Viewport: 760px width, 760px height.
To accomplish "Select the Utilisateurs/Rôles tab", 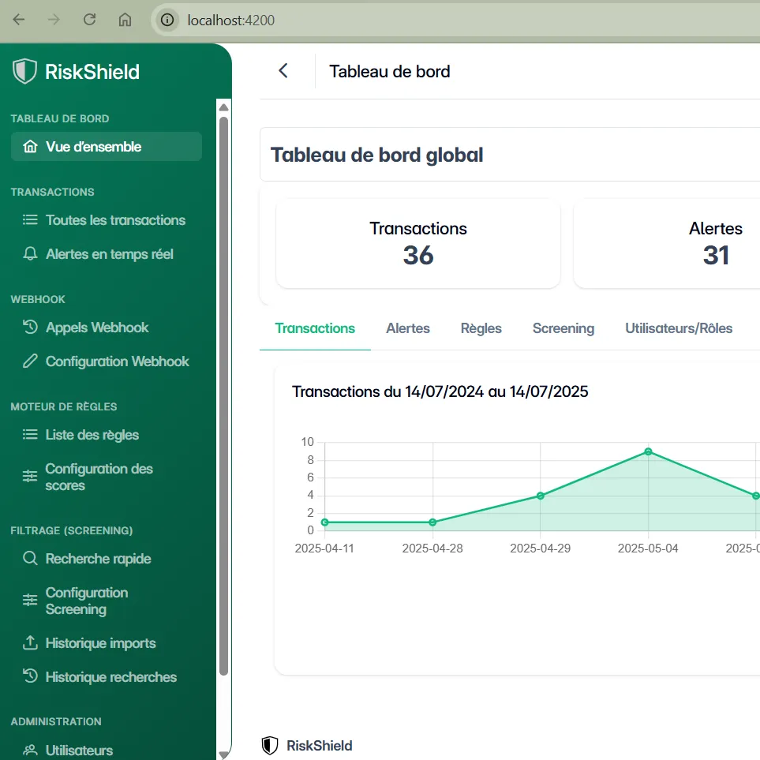I will 679,328.
